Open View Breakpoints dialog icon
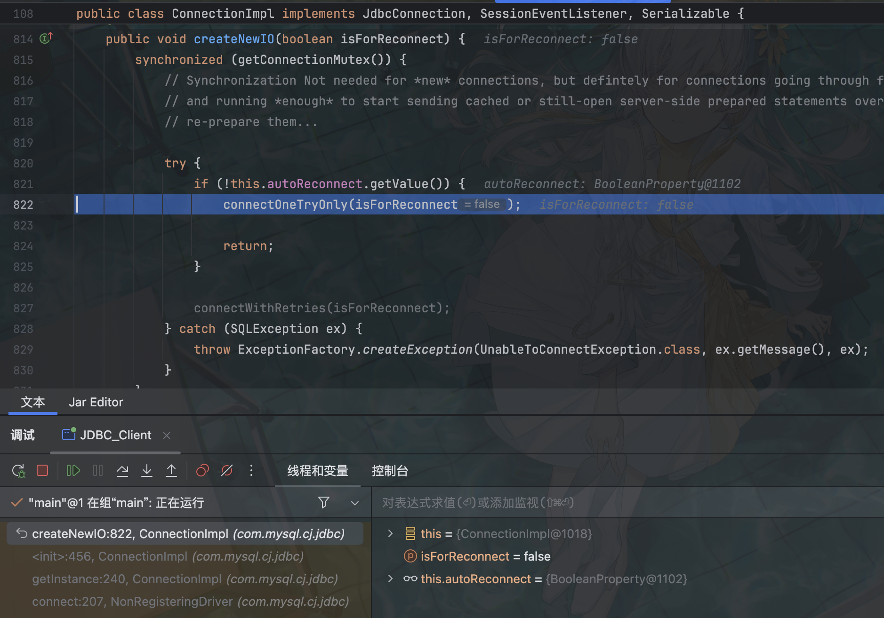Screen dimensions: 884x618 click(x=202, y=470)
